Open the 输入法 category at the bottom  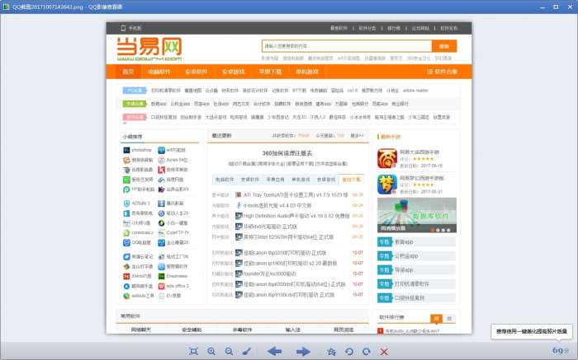pyautogui.click(x=293, y=330)
